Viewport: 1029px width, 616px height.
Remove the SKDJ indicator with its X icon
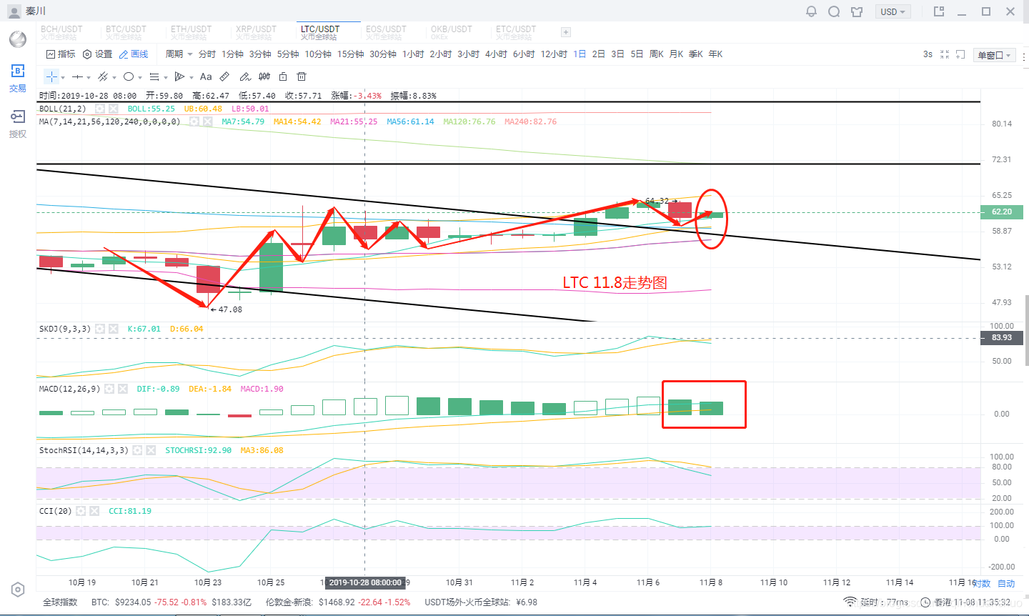click(x=113, y=329)
